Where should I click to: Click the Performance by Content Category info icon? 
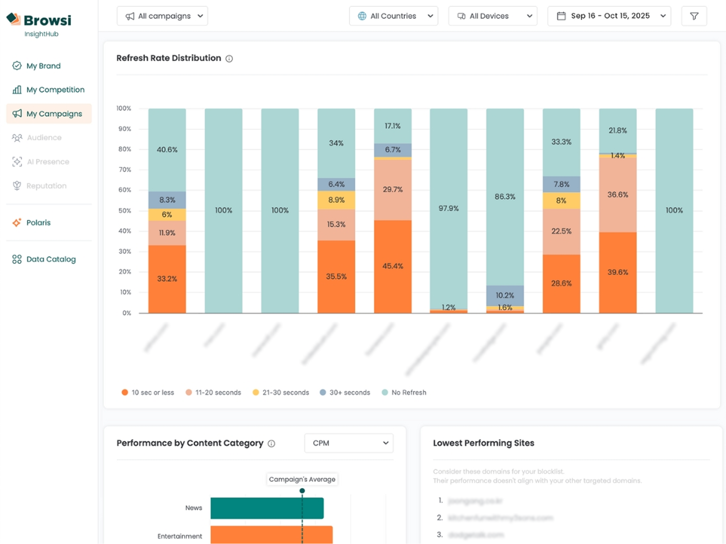(x=272, y=444)
